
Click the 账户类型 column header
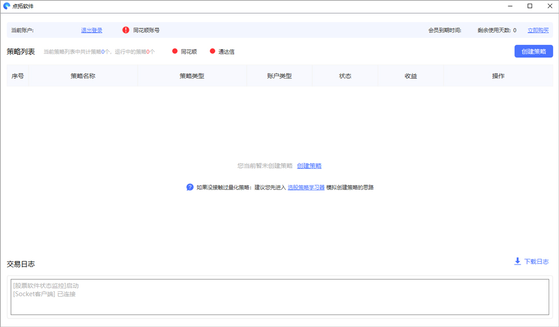pyautogui.click(x=279, y=76)
